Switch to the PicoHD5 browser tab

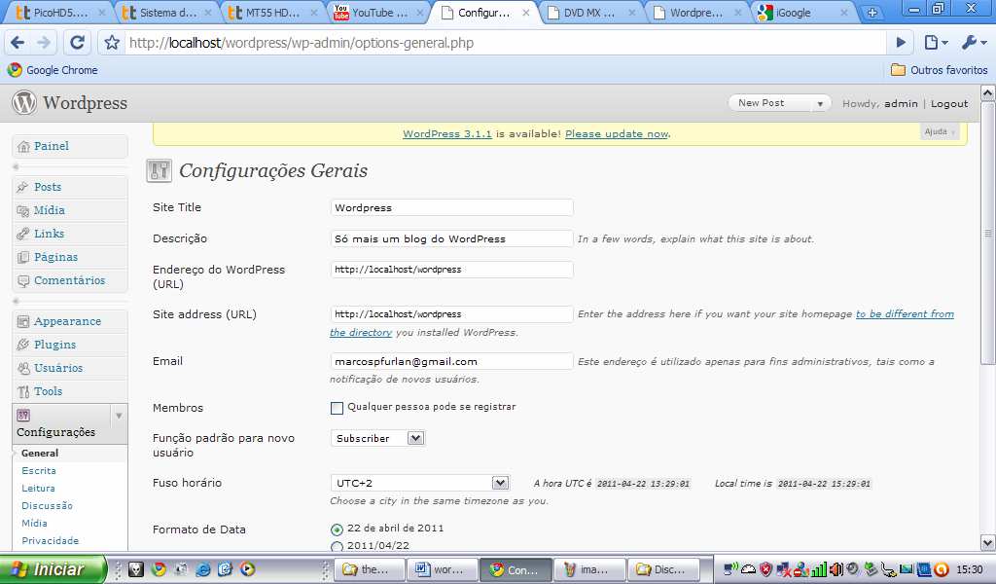(x=58, y=12)
